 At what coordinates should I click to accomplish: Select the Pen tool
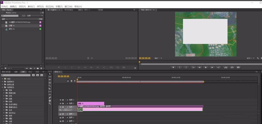point(50,98)
